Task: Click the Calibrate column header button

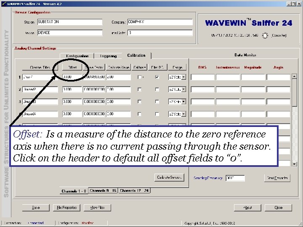Action: coord(139,67)
